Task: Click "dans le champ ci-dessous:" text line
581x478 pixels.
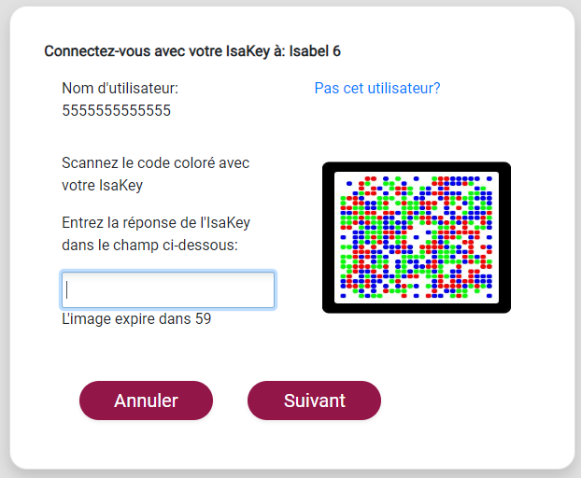Action: coord(149,246)
